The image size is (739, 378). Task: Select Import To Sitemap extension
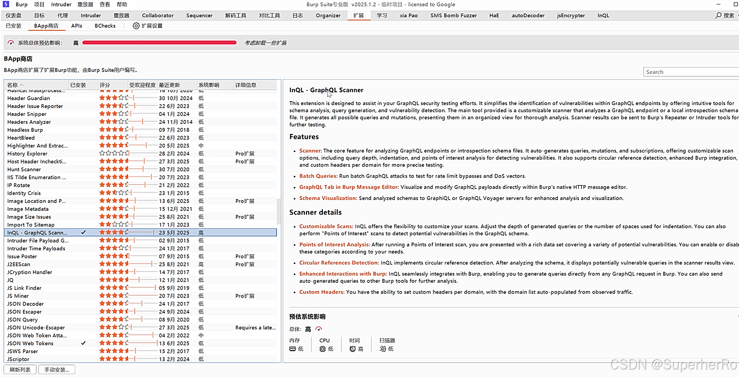(140, 225)
